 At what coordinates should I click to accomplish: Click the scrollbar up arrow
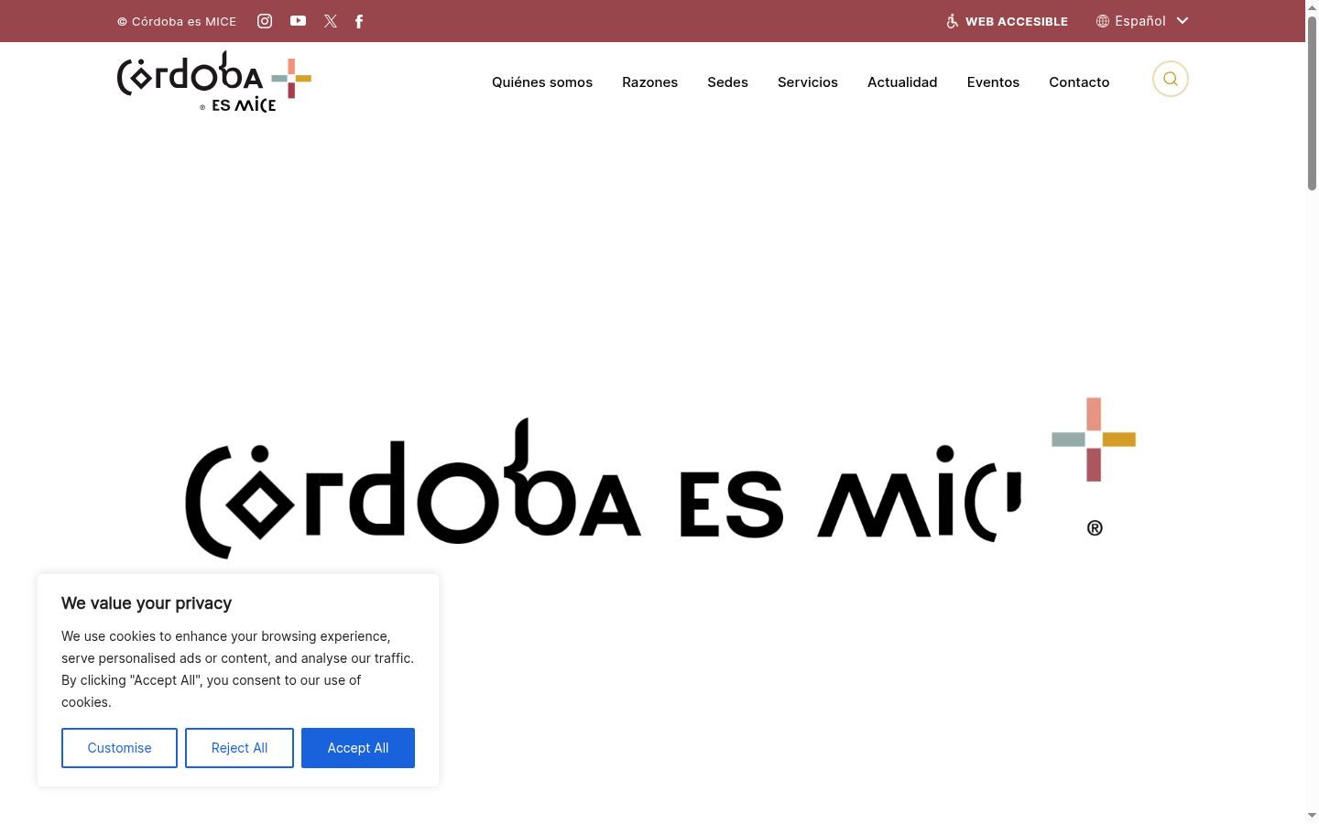[1312, 7]
